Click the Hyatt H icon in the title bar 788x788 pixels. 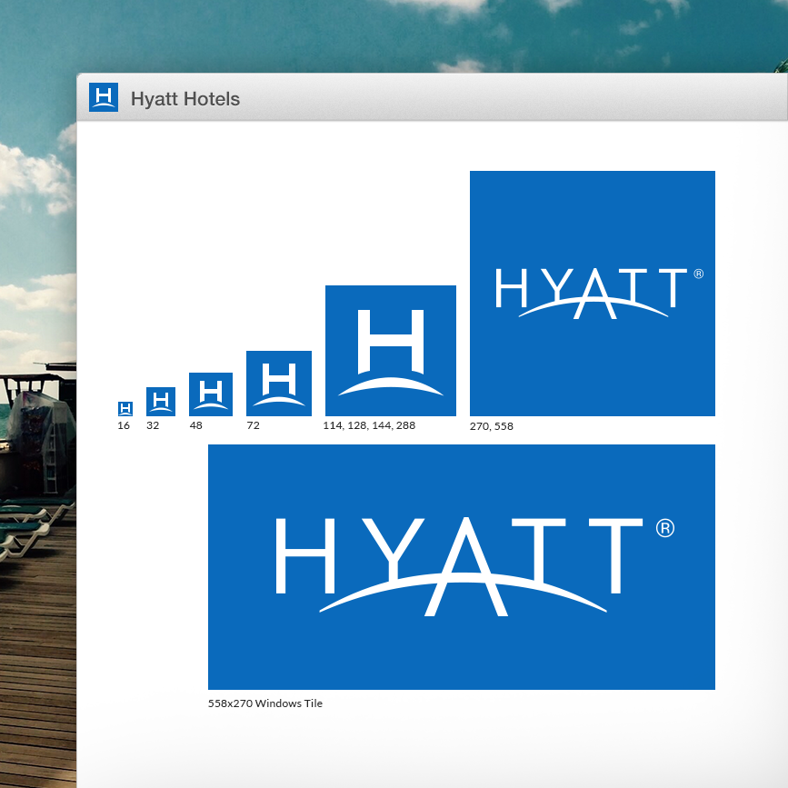(x=104, y=97)
